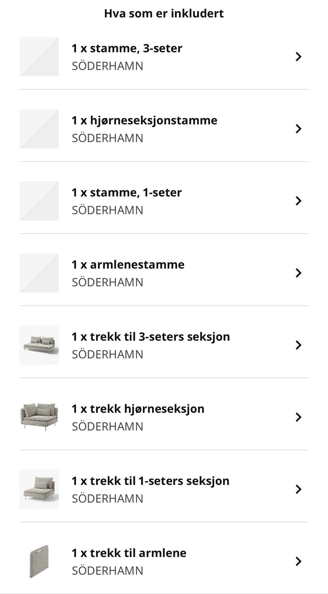Open the armlenestamme row arrow
This screenshot has height=594, width=328.
[298, 273]
